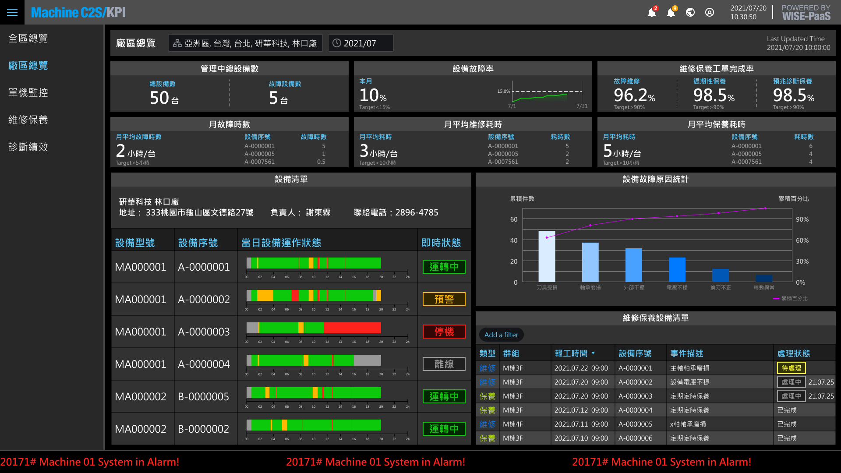The width and height of the screenshot is (841, 473).
Task: Navigate to 診斷績效 in sidebar
Action: click(28, 147)
